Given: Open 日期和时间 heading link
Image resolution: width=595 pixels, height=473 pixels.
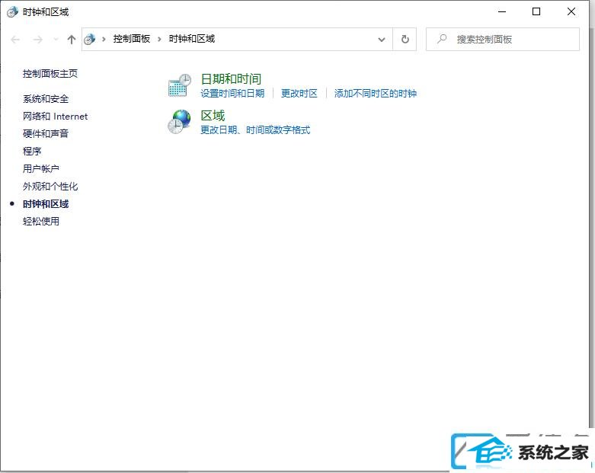Looking at the screenshot, I should 231,79.
